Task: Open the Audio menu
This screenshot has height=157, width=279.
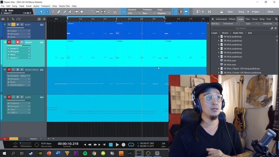Action: (x=36, y=6)
